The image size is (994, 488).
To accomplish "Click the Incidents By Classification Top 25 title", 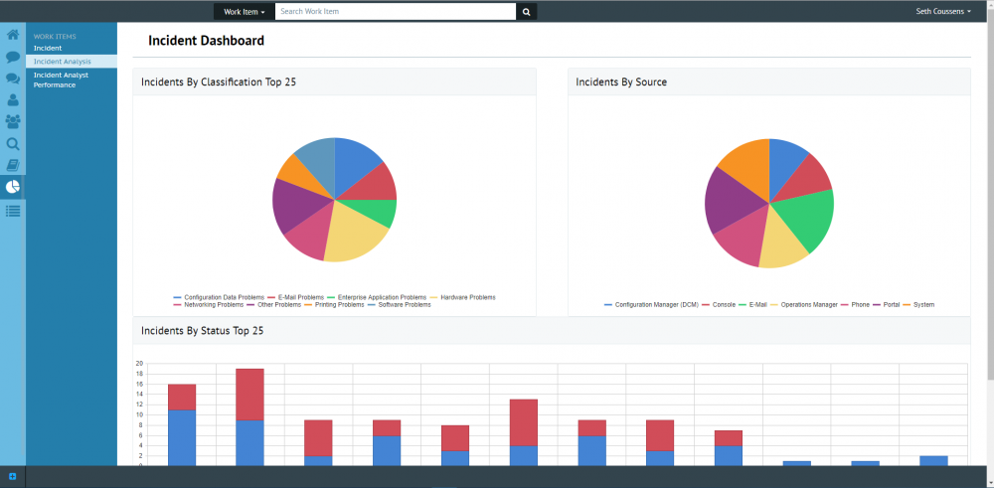I will pyautogui.click(x=219, y=81).
